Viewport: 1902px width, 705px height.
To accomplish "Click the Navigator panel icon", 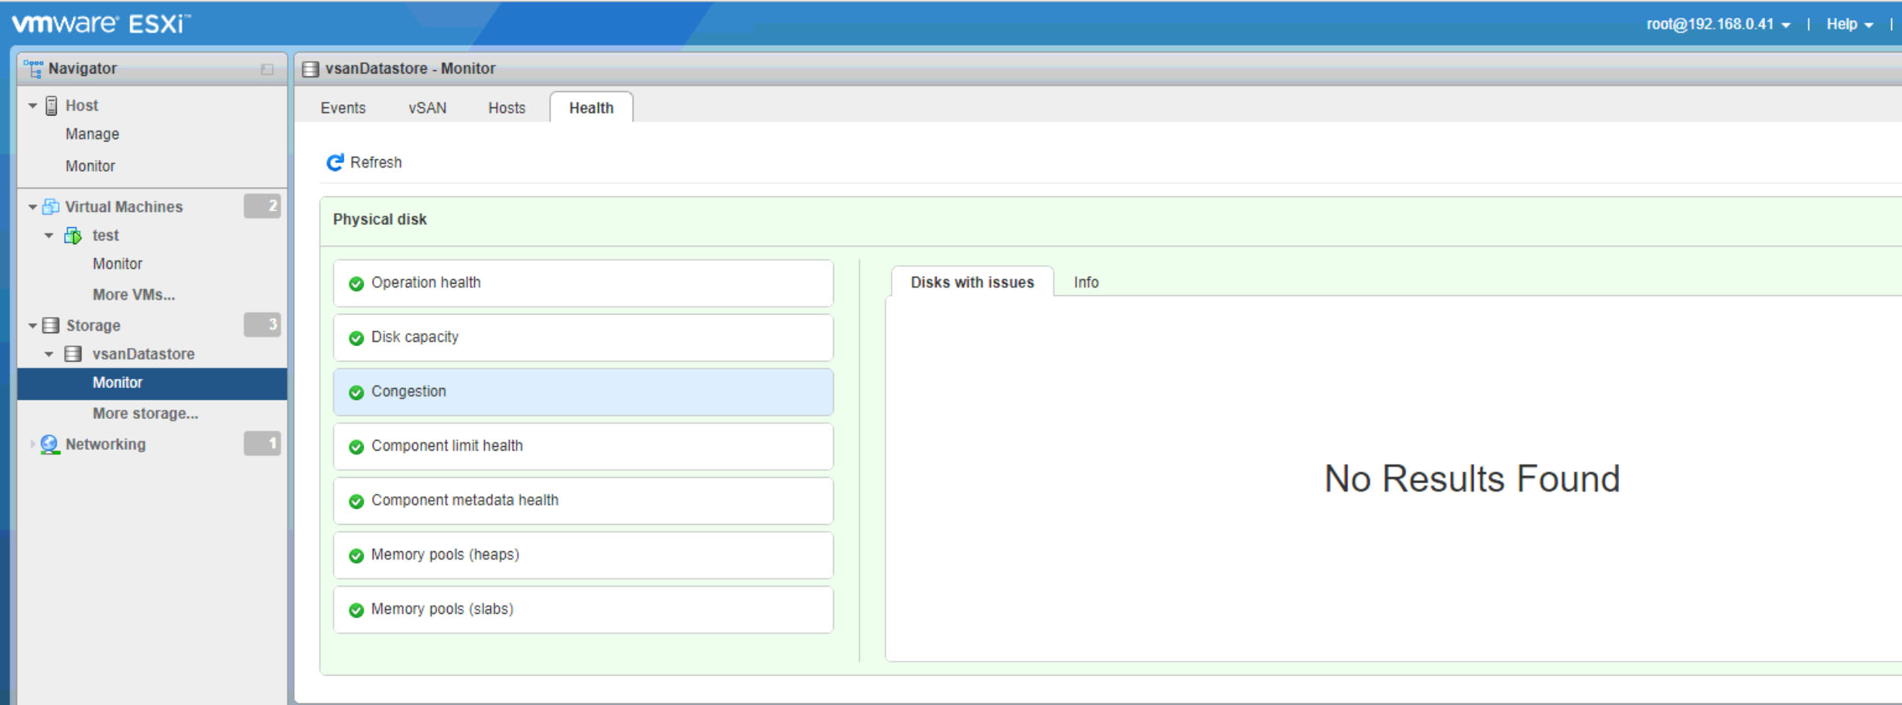I will pos(33,69).
